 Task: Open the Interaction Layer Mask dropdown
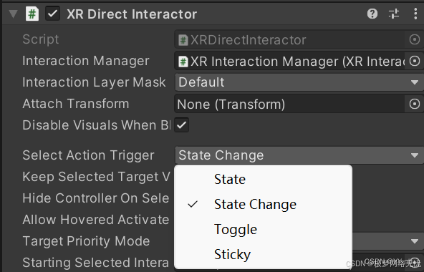[299, 82]
